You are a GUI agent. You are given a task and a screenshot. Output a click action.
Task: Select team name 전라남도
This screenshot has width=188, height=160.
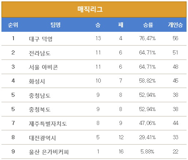click(39, 53)
